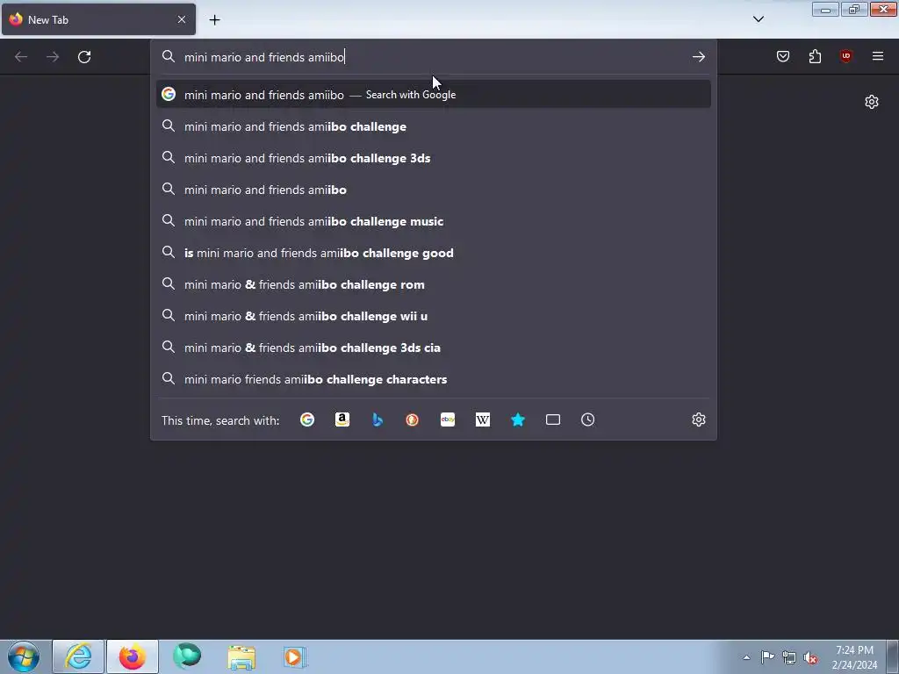
Task: Select suggestion 'amiibo challenge 3ds cia'
Action: point(434,348)
